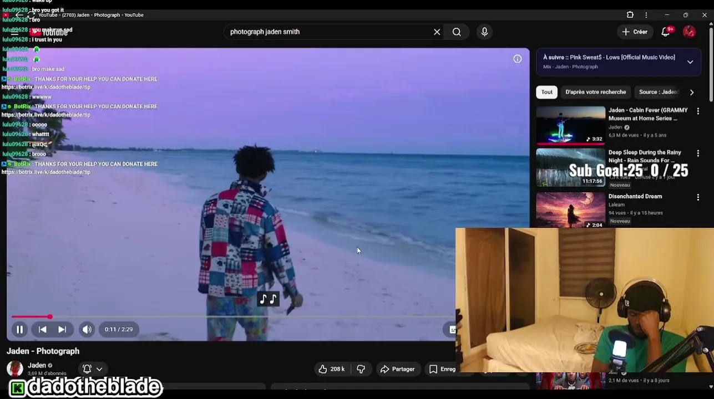Open the account avatar menu

coord(689,32)
